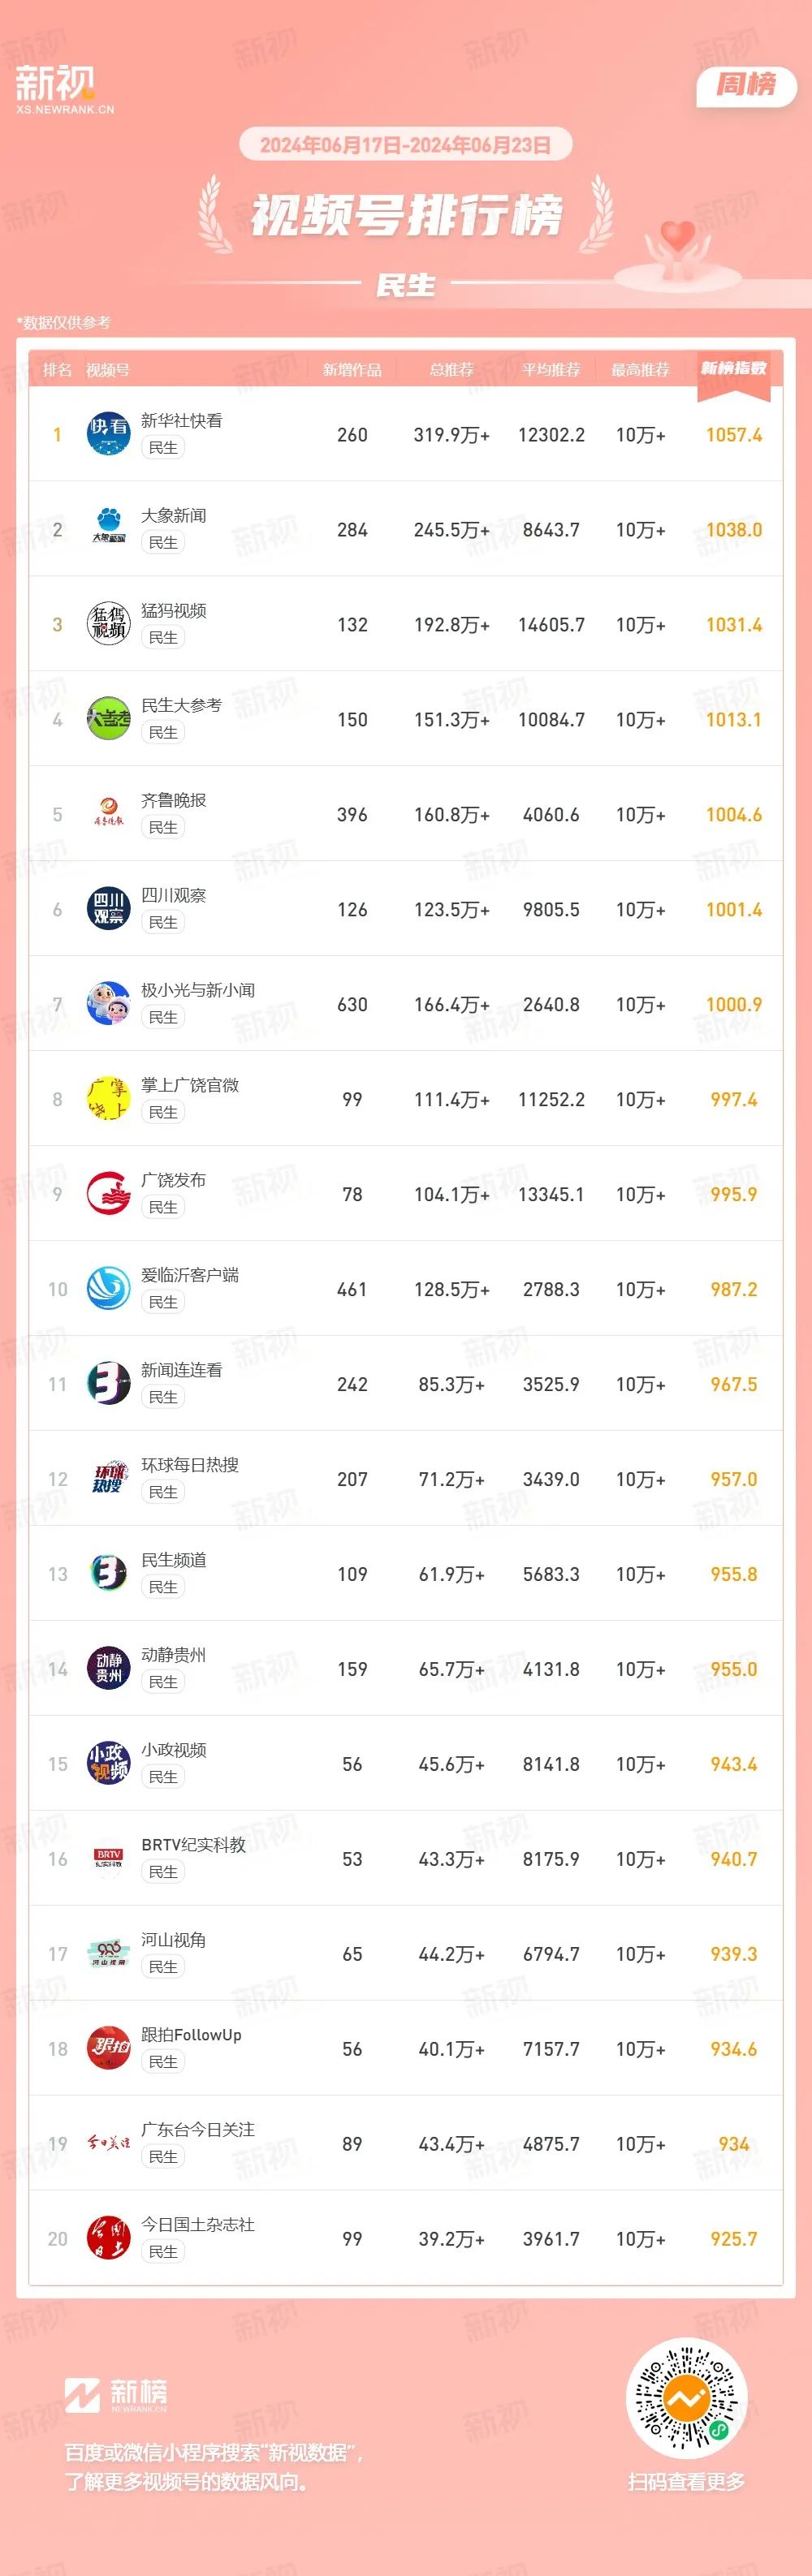
Task: Click the 极小光与新小闻 account name
Action: (x=198, y=990)
